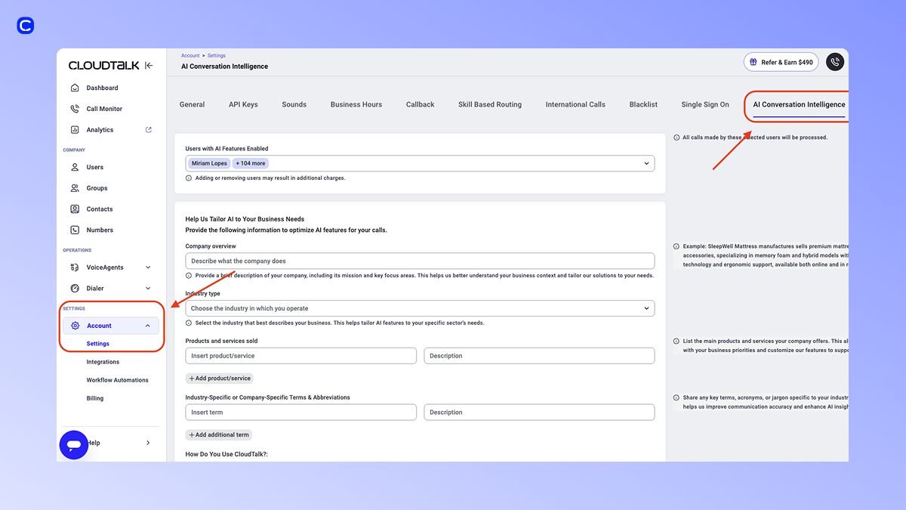906x510 pixels.
Task: Click the Company overview text field
Action: coord(420,261)
